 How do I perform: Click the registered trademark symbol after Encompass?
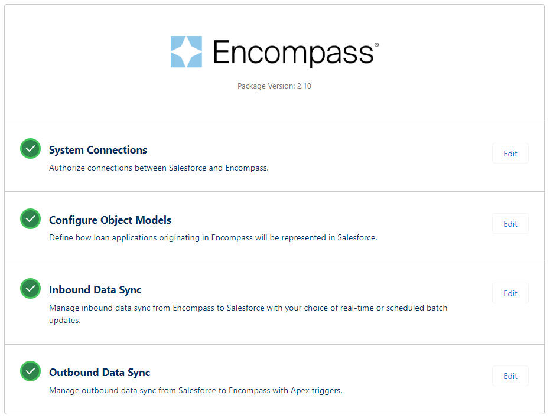(377, 44)
